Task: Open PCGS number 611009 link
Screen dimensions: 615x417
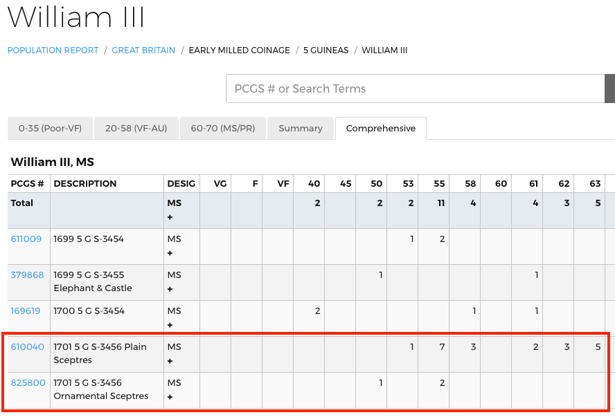Action: pos(26,239)
